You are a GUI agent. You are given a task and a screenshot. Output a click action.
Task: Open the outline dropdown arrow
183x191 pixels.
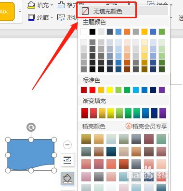52,17
